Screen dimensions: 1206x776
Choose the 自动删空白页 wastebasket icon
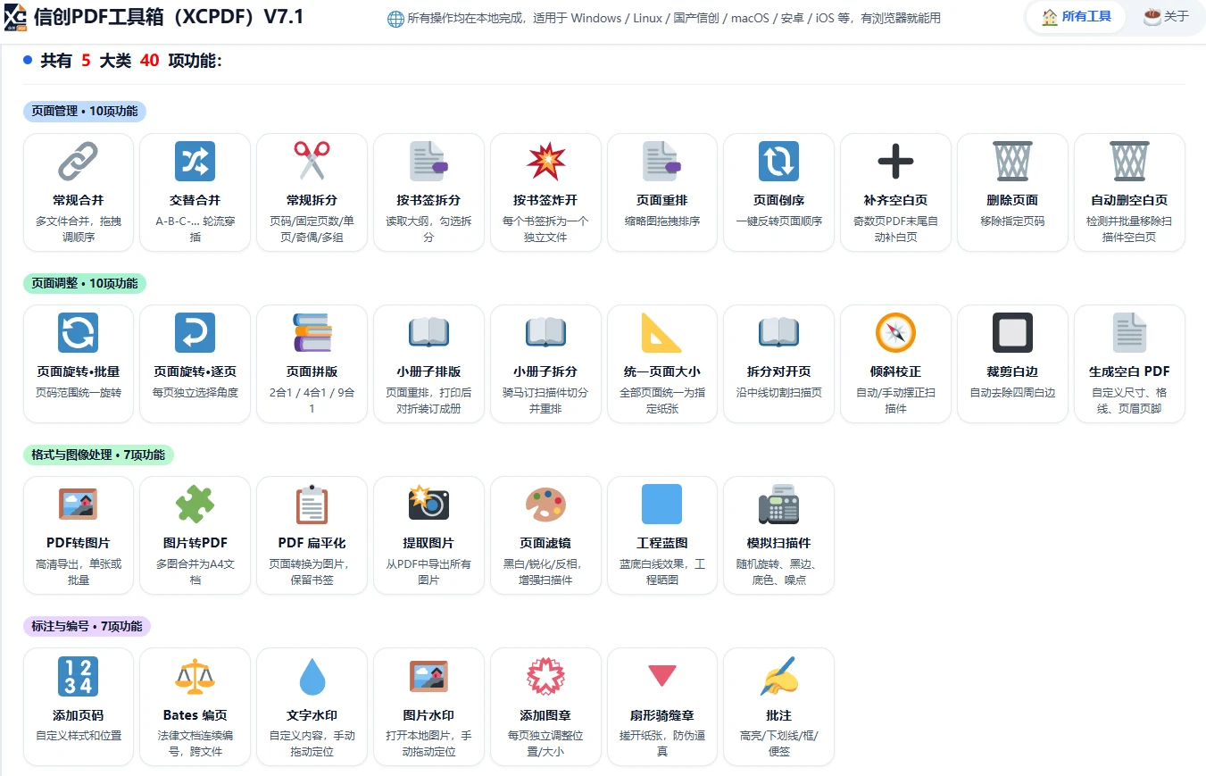[x=1129, y=162]
